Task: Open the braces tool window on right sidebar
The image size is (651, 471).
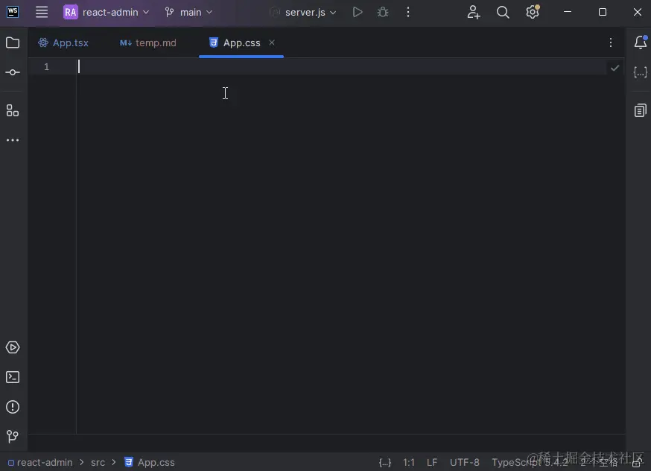Action: click(641, 72)
